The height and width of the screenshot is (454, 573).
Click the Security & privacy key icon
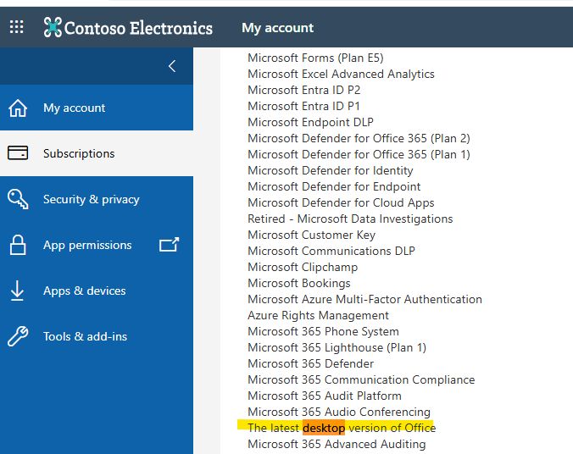pos(18,199)
